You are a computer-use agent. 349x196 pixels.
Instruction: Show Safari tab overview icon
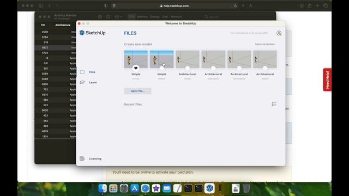point(326,6)
